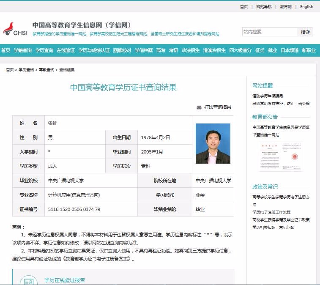
Task: Click the printer icon for printing results
Action: 199,107
